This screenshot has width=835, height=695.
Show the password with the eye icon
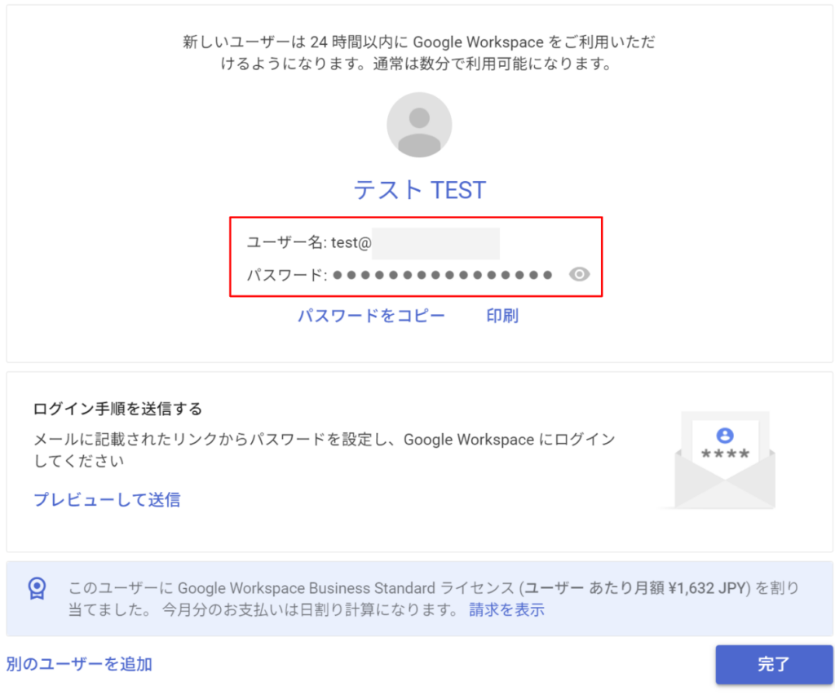click(579, 275)
